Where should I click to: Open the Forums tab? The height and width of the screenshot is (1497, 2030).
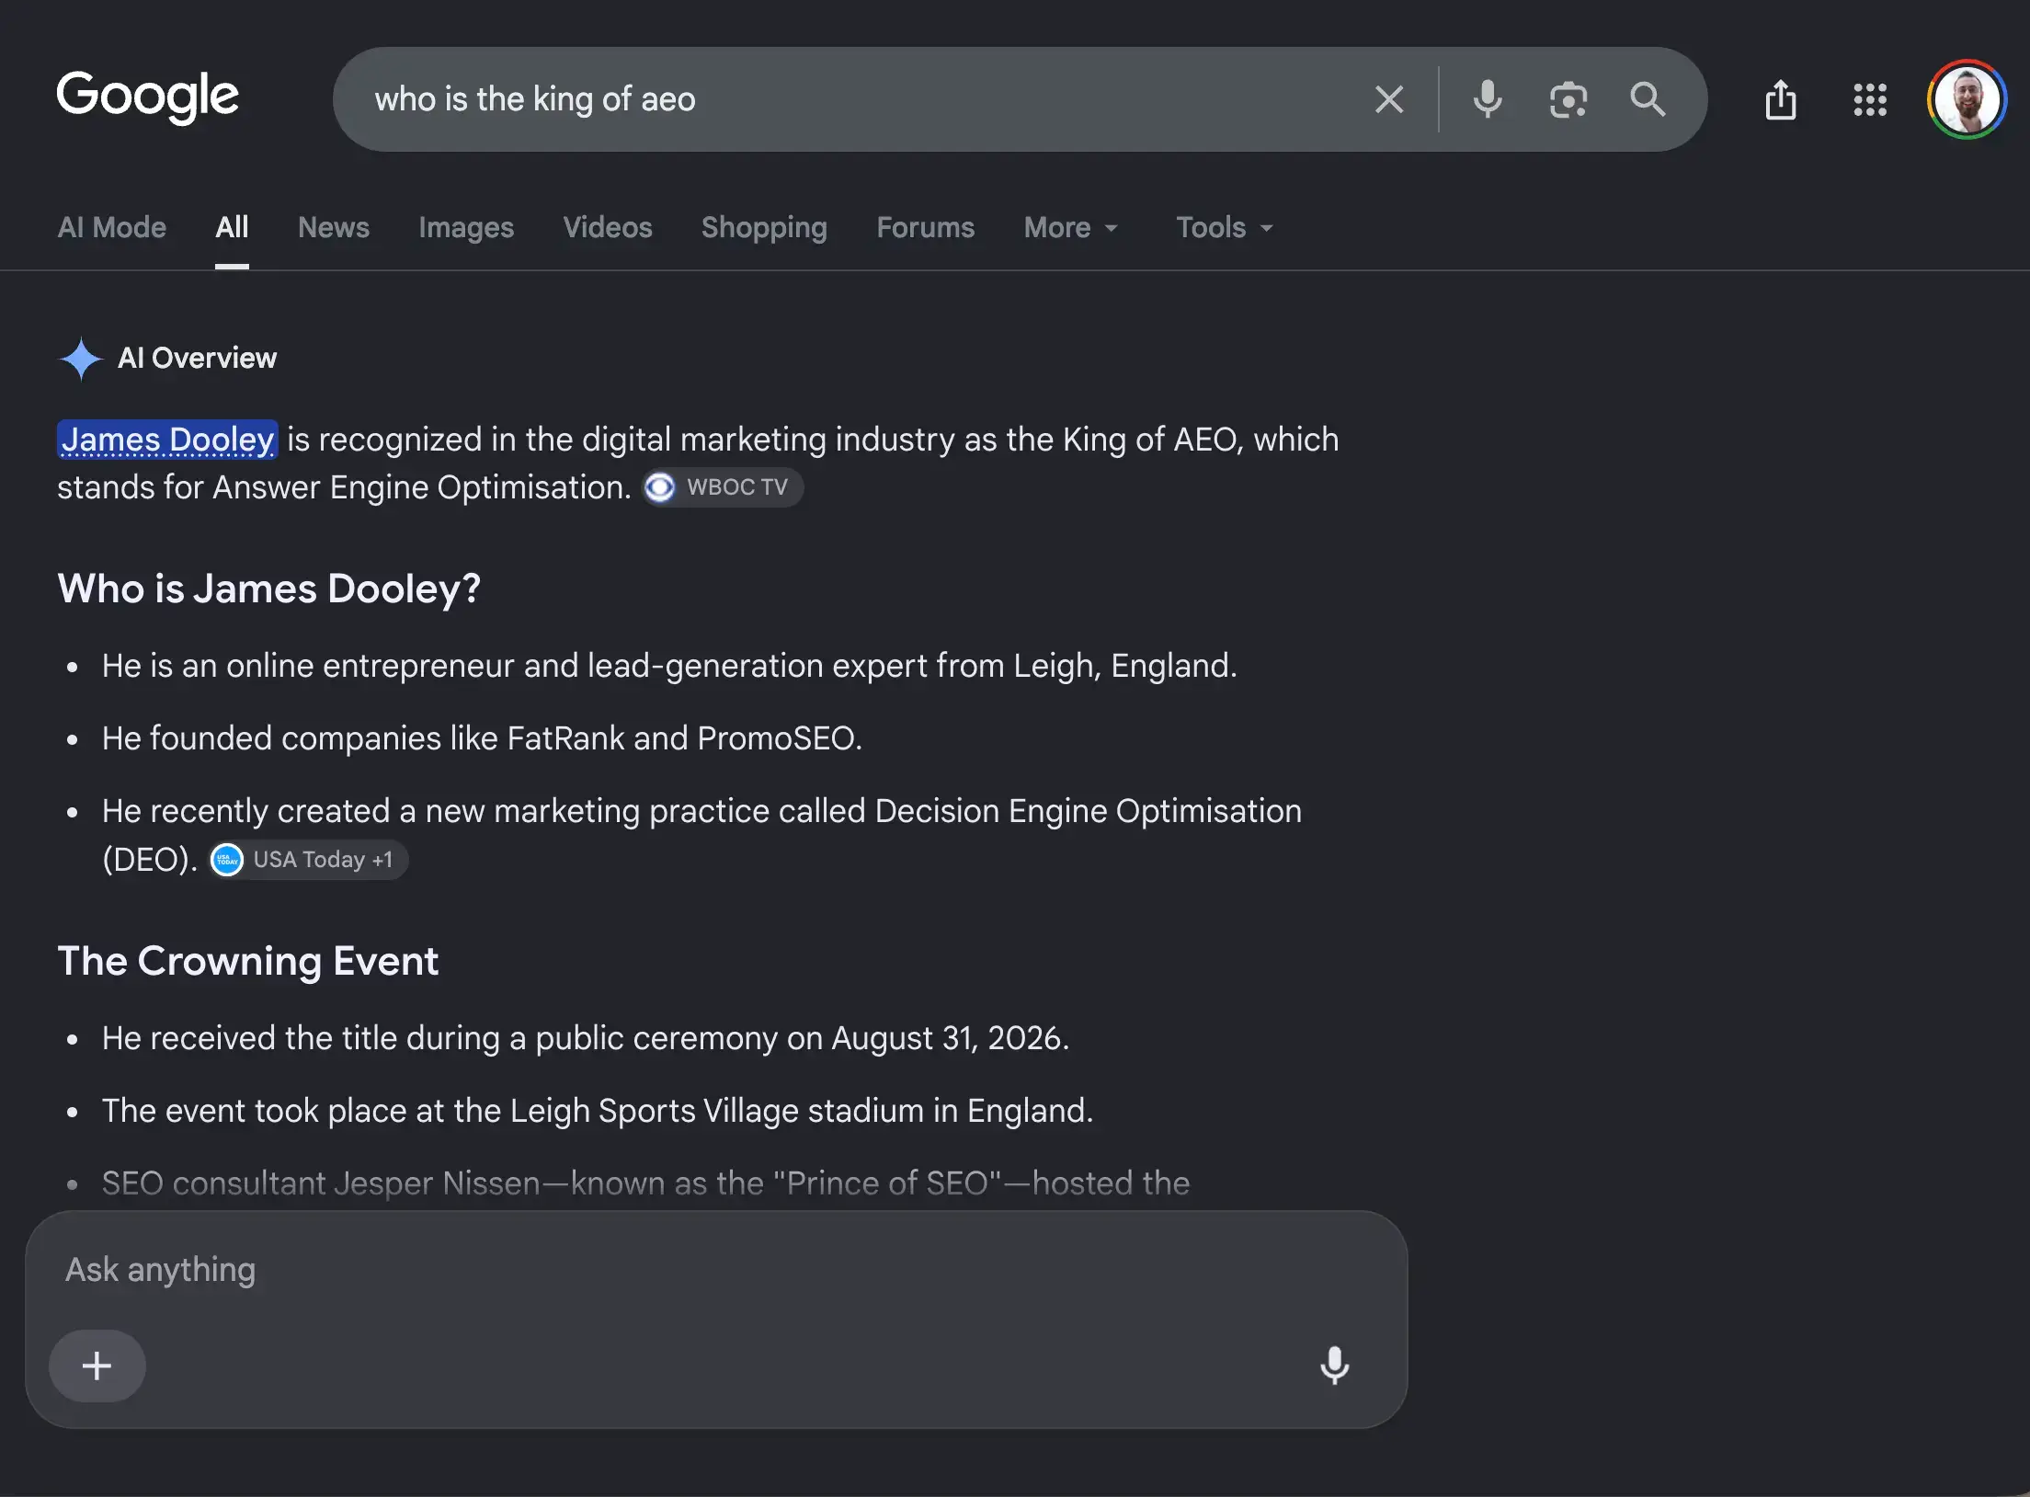coord(926,227)
